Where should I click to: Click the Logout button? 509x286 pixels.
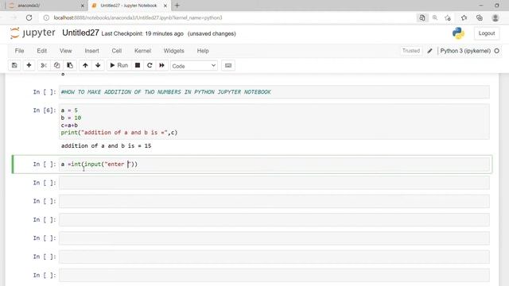click(487, 33)
